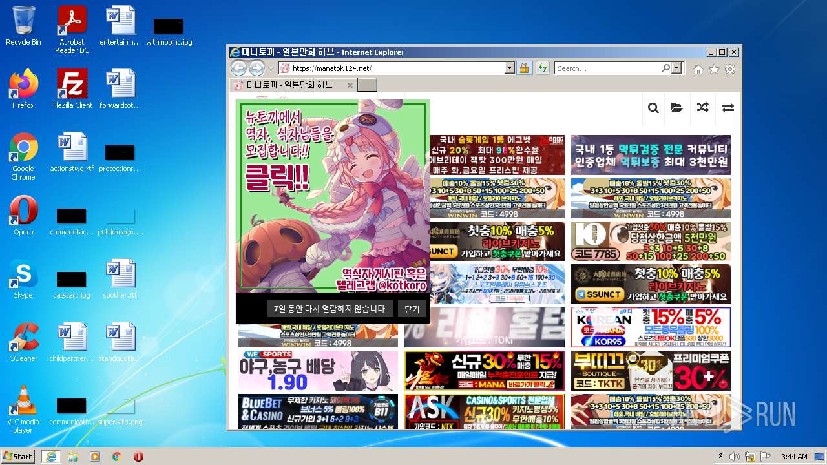
Task: Close the 마나토끼 tab
Action: (350, 85)
